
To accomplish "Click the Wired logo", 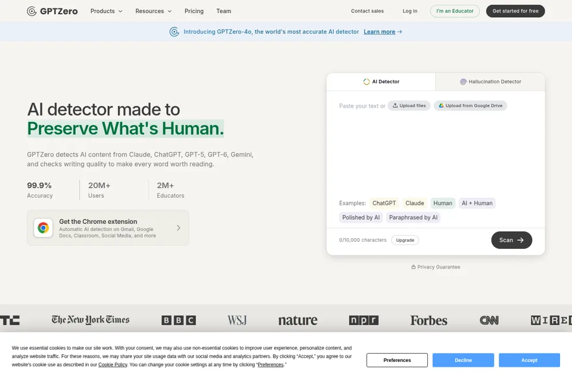I will click(551, 320).
